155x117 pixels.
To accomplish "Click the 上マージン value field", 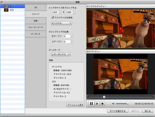I will 67,42.
